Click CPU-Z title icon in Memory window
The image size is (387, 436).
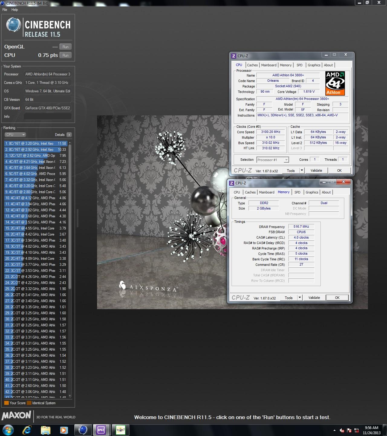click(231, 183)
